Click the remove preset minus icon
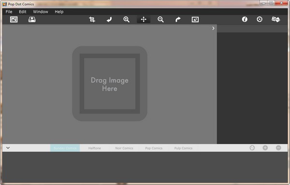This screenshot has width=290, height=185. pos(278,148)
